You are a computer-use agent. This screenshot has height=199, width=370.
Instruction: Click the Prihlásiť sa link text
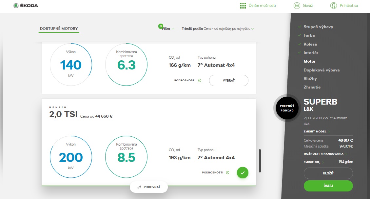[x=349, y=6]
